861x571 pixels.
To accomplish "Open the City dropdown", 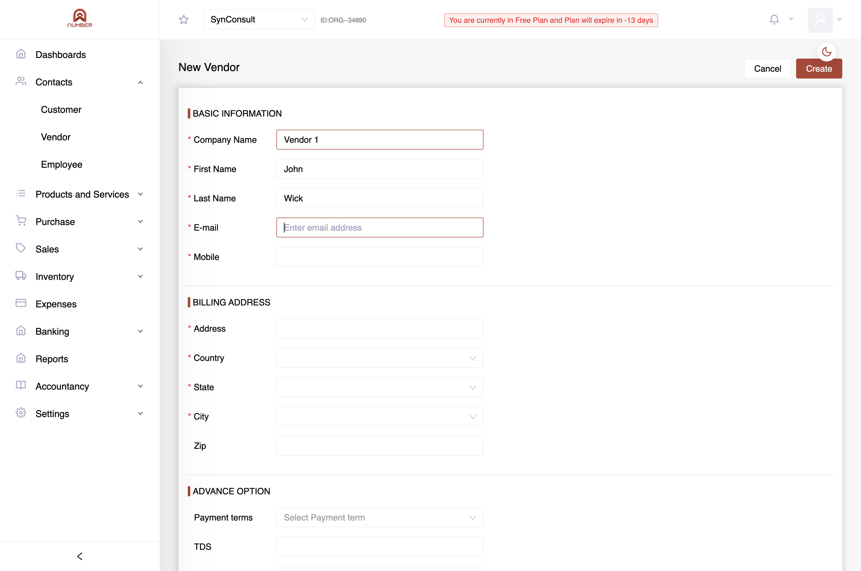I will [x=380, y=417].
